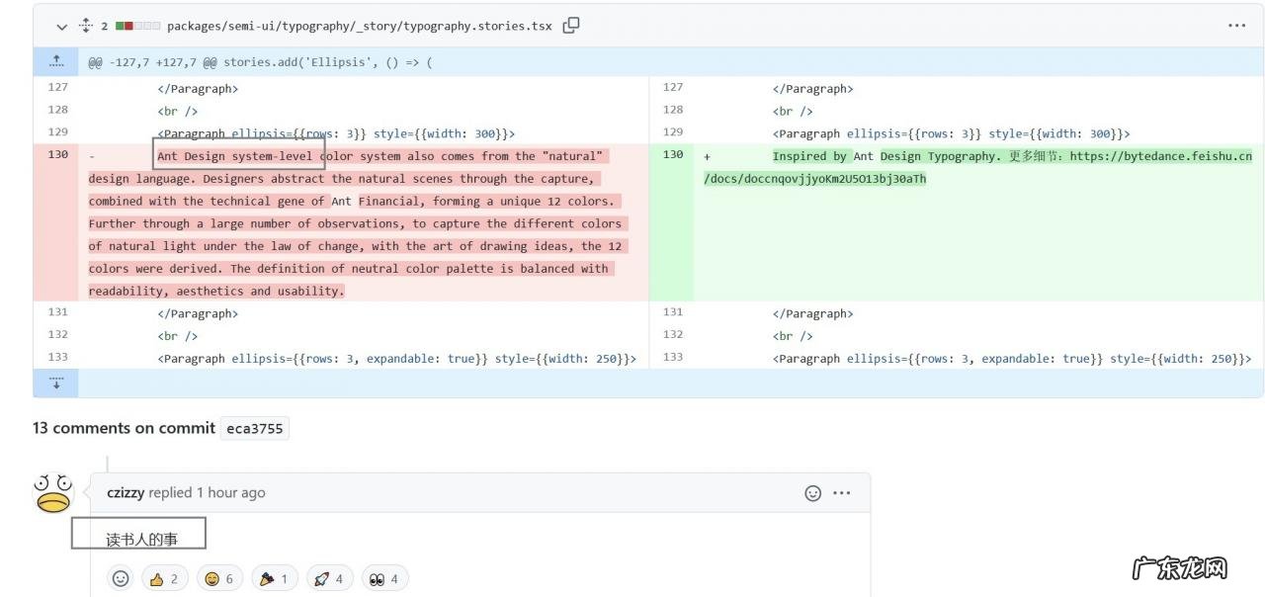Open czizzy comment three-dot options menu
The height and width of the screenshot is (597, 1265).
(x=842, y=492)
